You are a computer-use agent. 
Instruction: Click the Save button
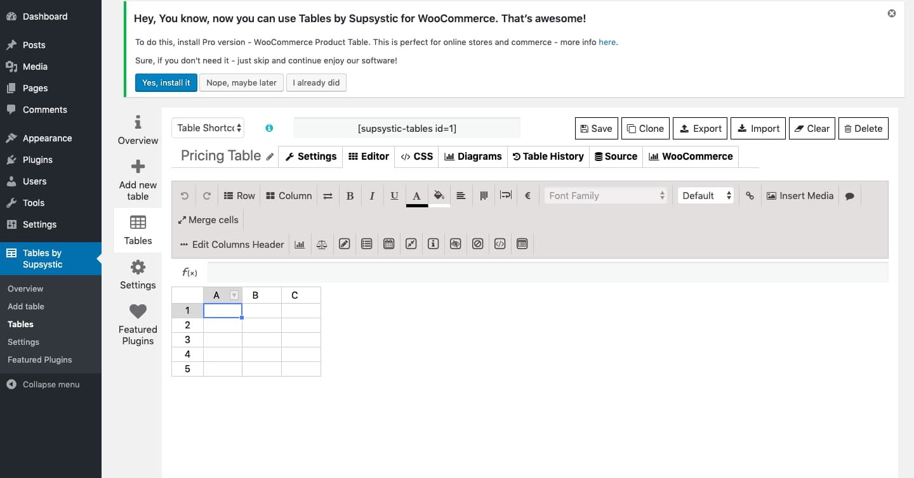pos(596,128)
